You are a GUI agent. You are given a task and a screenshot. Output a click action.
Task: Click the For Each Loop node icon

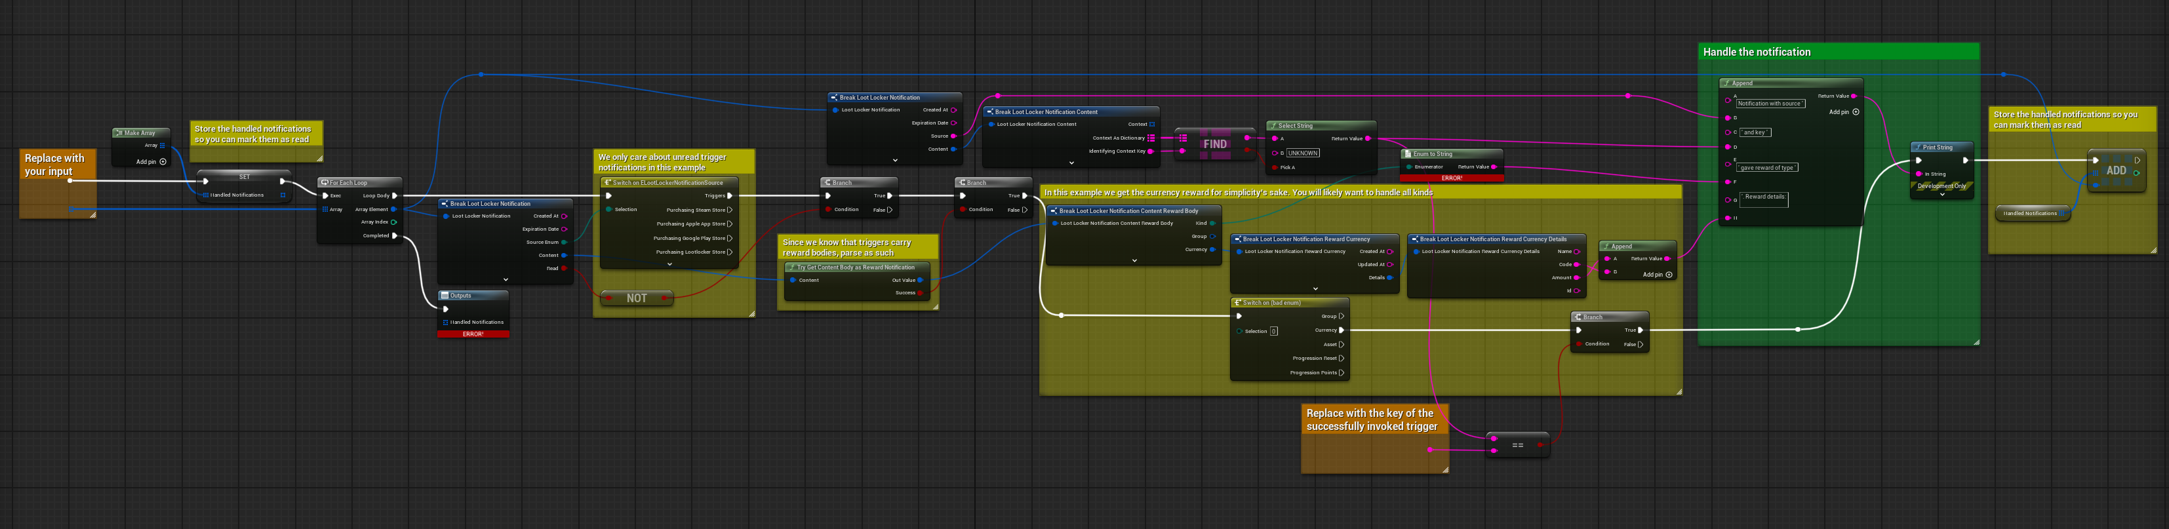pyautogui.click(x=324, y=183)
